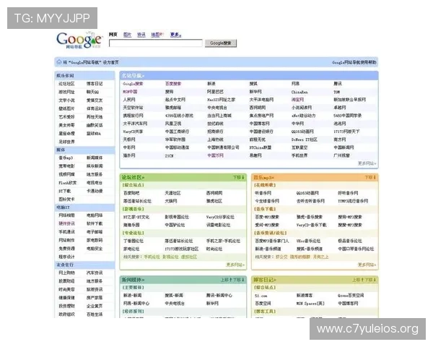Visit the 中国建设银行 link
This screenshot has width=433, height=347.
tap(261, 132)
